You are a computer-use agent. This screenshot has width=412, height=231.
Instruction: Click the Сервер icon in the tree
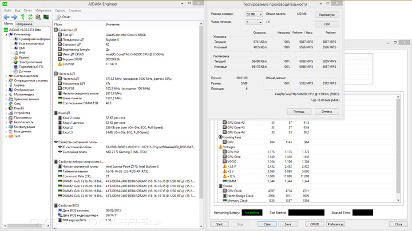(x=11, y=85)
